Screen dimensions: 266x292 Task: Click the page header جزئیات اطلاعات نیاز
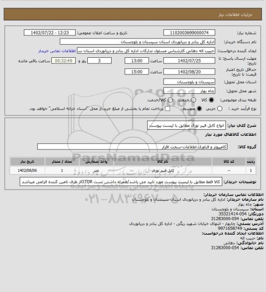pos(236,15)
